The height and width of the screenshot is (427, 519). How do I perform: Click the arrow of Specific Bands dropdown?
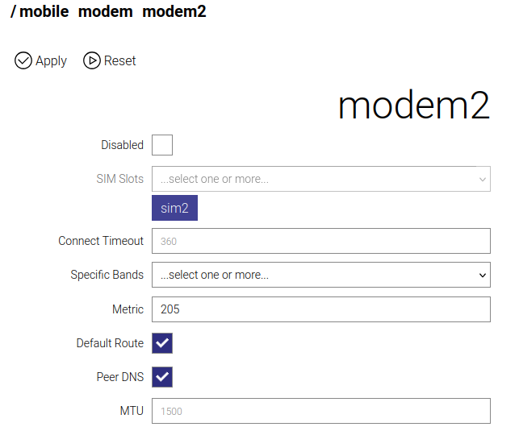pyautogui.click(x=483, y=275)
